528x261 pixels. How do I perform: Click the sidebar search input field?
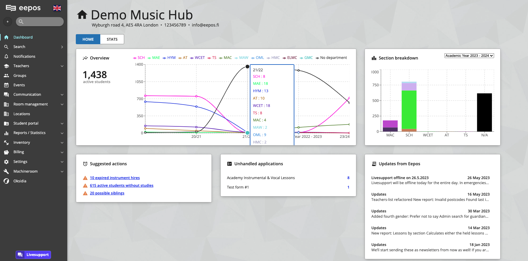pos(40,22)
